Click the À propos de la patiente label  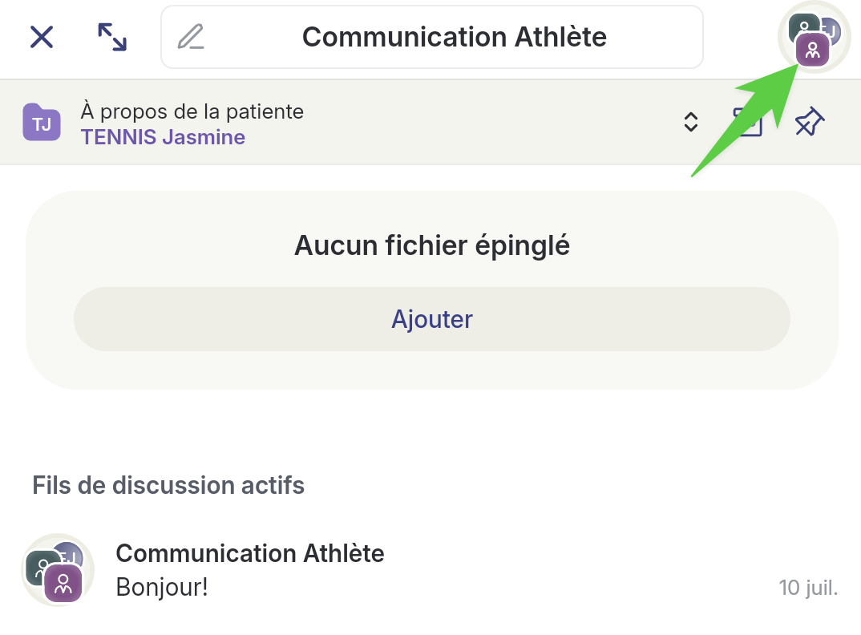pos(192,111)
